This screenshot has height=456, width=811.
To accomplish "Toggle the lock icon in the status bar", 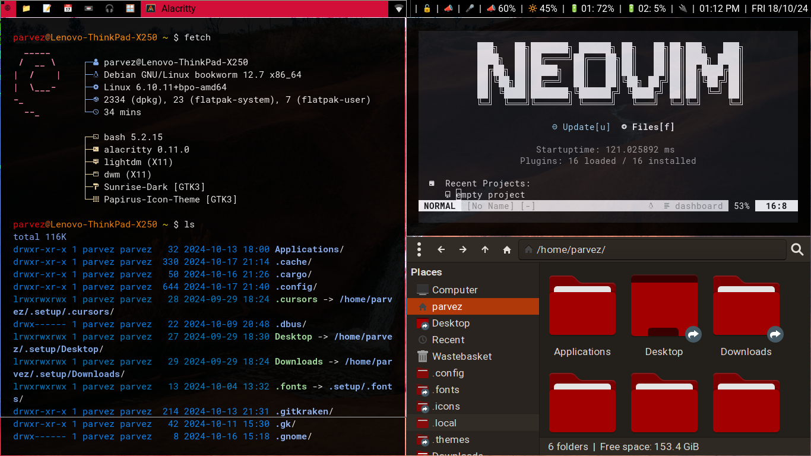I will point(427,8).
